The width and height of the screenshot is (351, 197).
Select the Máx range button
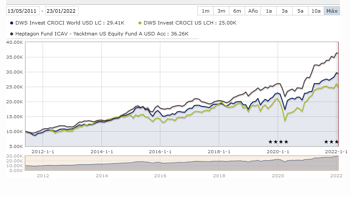(x=332, y=11)
